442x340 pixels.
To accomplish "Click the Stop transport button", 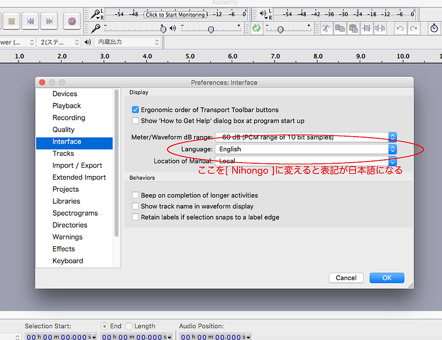I will [11, 21].
